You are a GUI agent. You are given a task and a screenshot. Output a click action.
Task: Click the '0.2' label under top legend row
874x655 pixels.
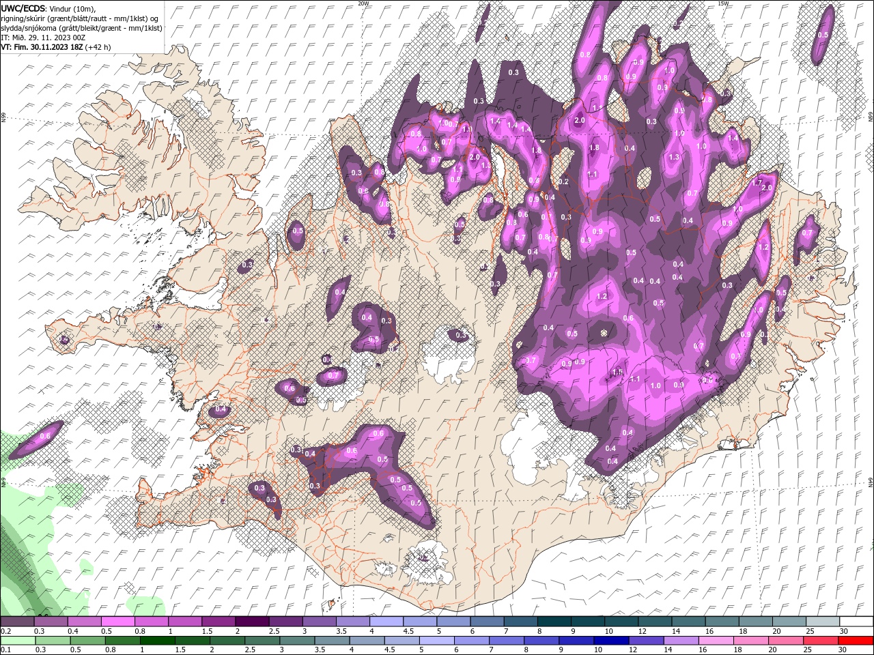(x=5, y=631)
